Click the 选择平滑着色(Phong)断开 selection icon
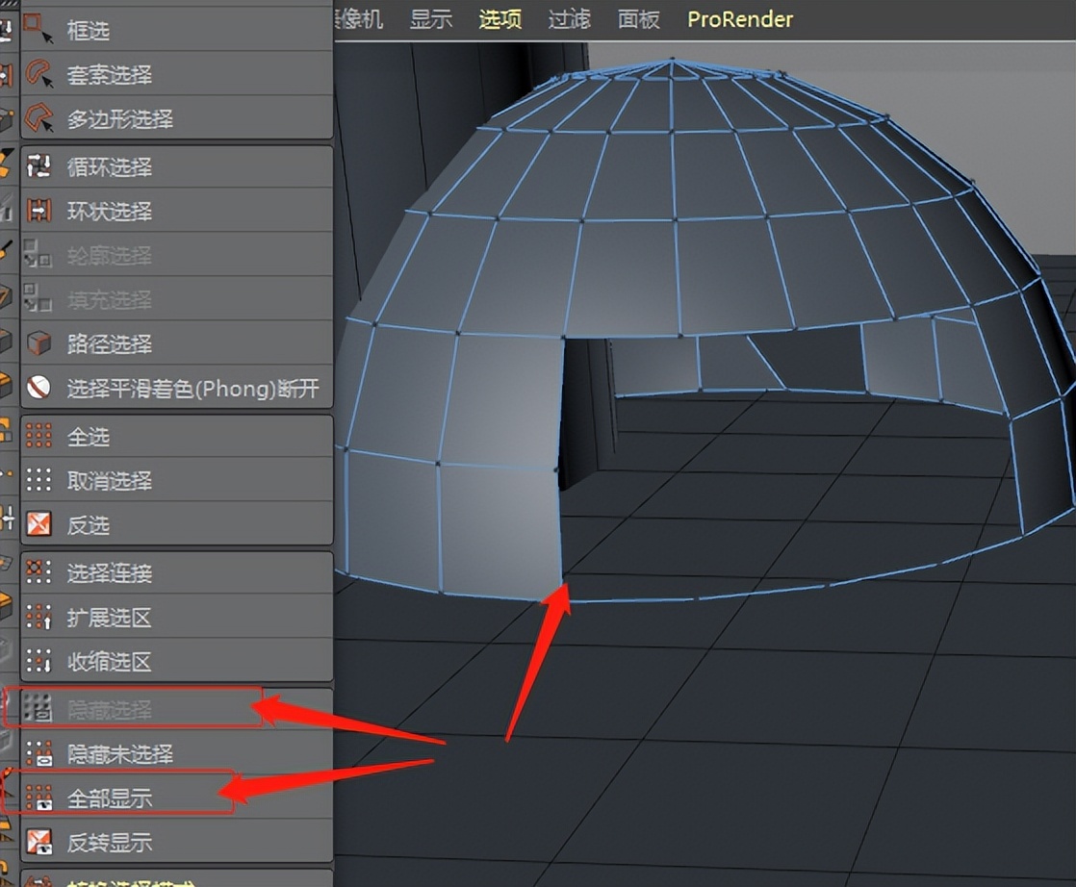 [x=40, y=388]
